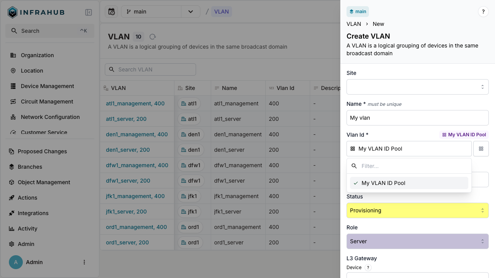This screenshot has width=495, height=278.
Task: Expand the branch selector dropdown arrow
Action: 190,12
